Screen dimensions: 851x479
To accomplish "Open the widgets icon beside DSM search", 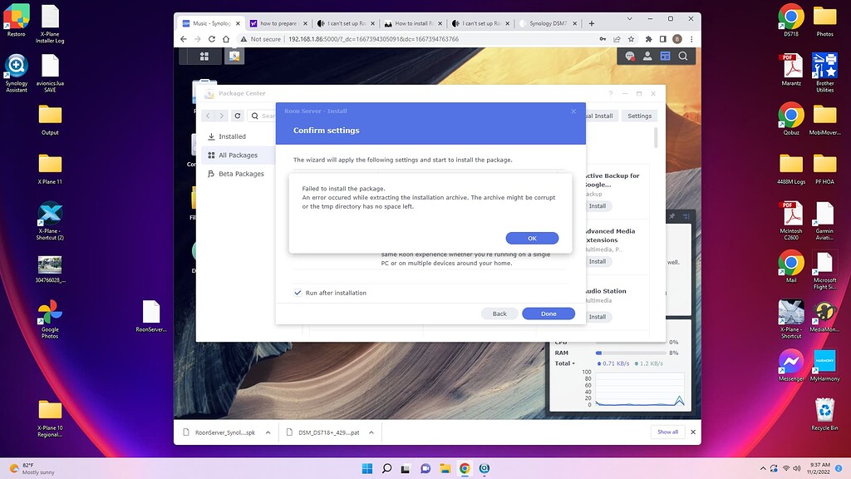I will pyautogui.click(x=664, y=56).
